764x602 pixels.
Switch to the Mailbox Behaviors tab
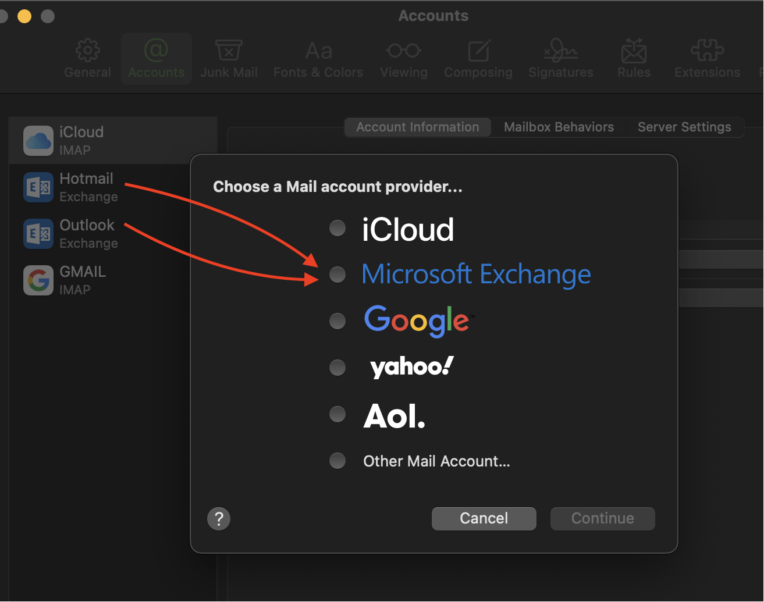559,127
